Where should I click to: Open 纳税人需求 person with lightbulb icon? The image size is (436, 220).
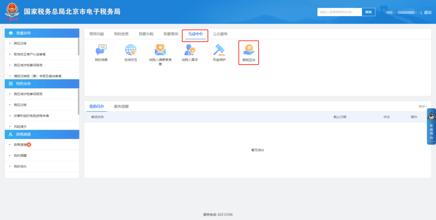tap(190, 50)
